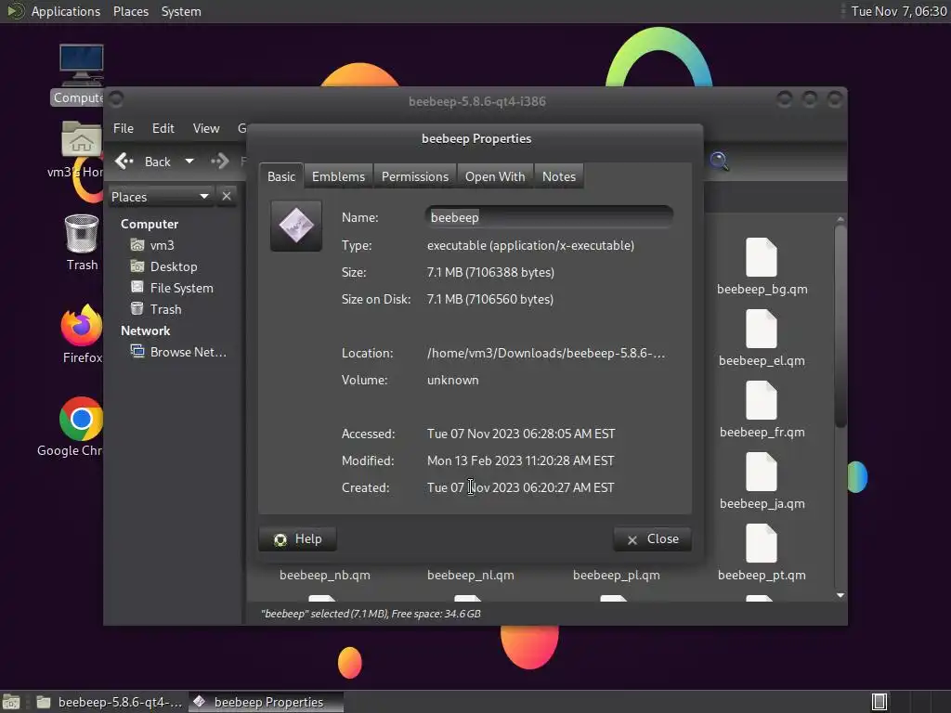This screenshot has width=951, height=713.
Task: Click the show desktop icon in bottom panel
Action: (11, 702)
